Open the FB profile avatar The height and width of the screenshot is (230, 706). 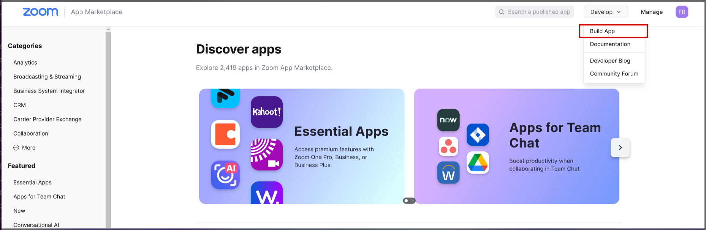point(682,12)
